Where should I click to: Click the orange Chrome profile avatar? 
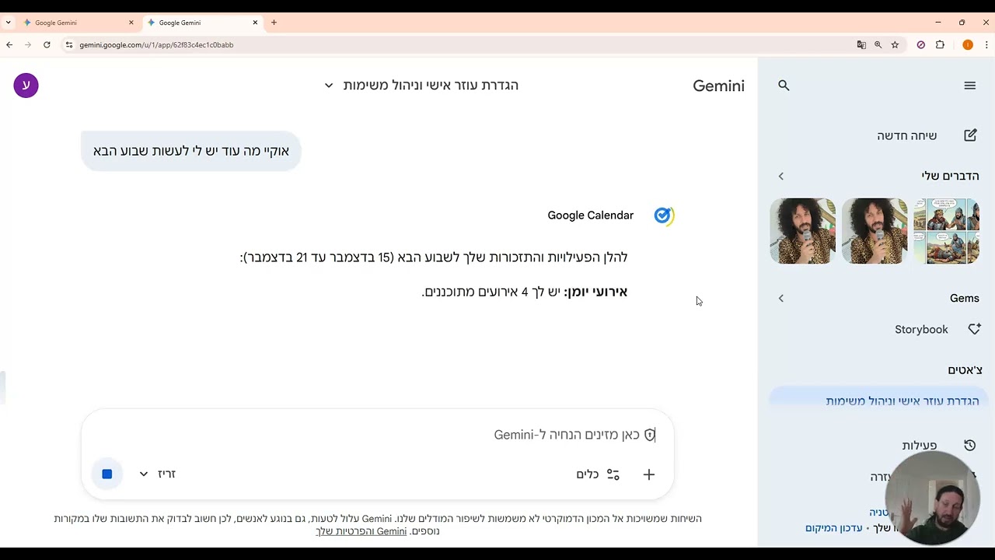pos(968,45)
